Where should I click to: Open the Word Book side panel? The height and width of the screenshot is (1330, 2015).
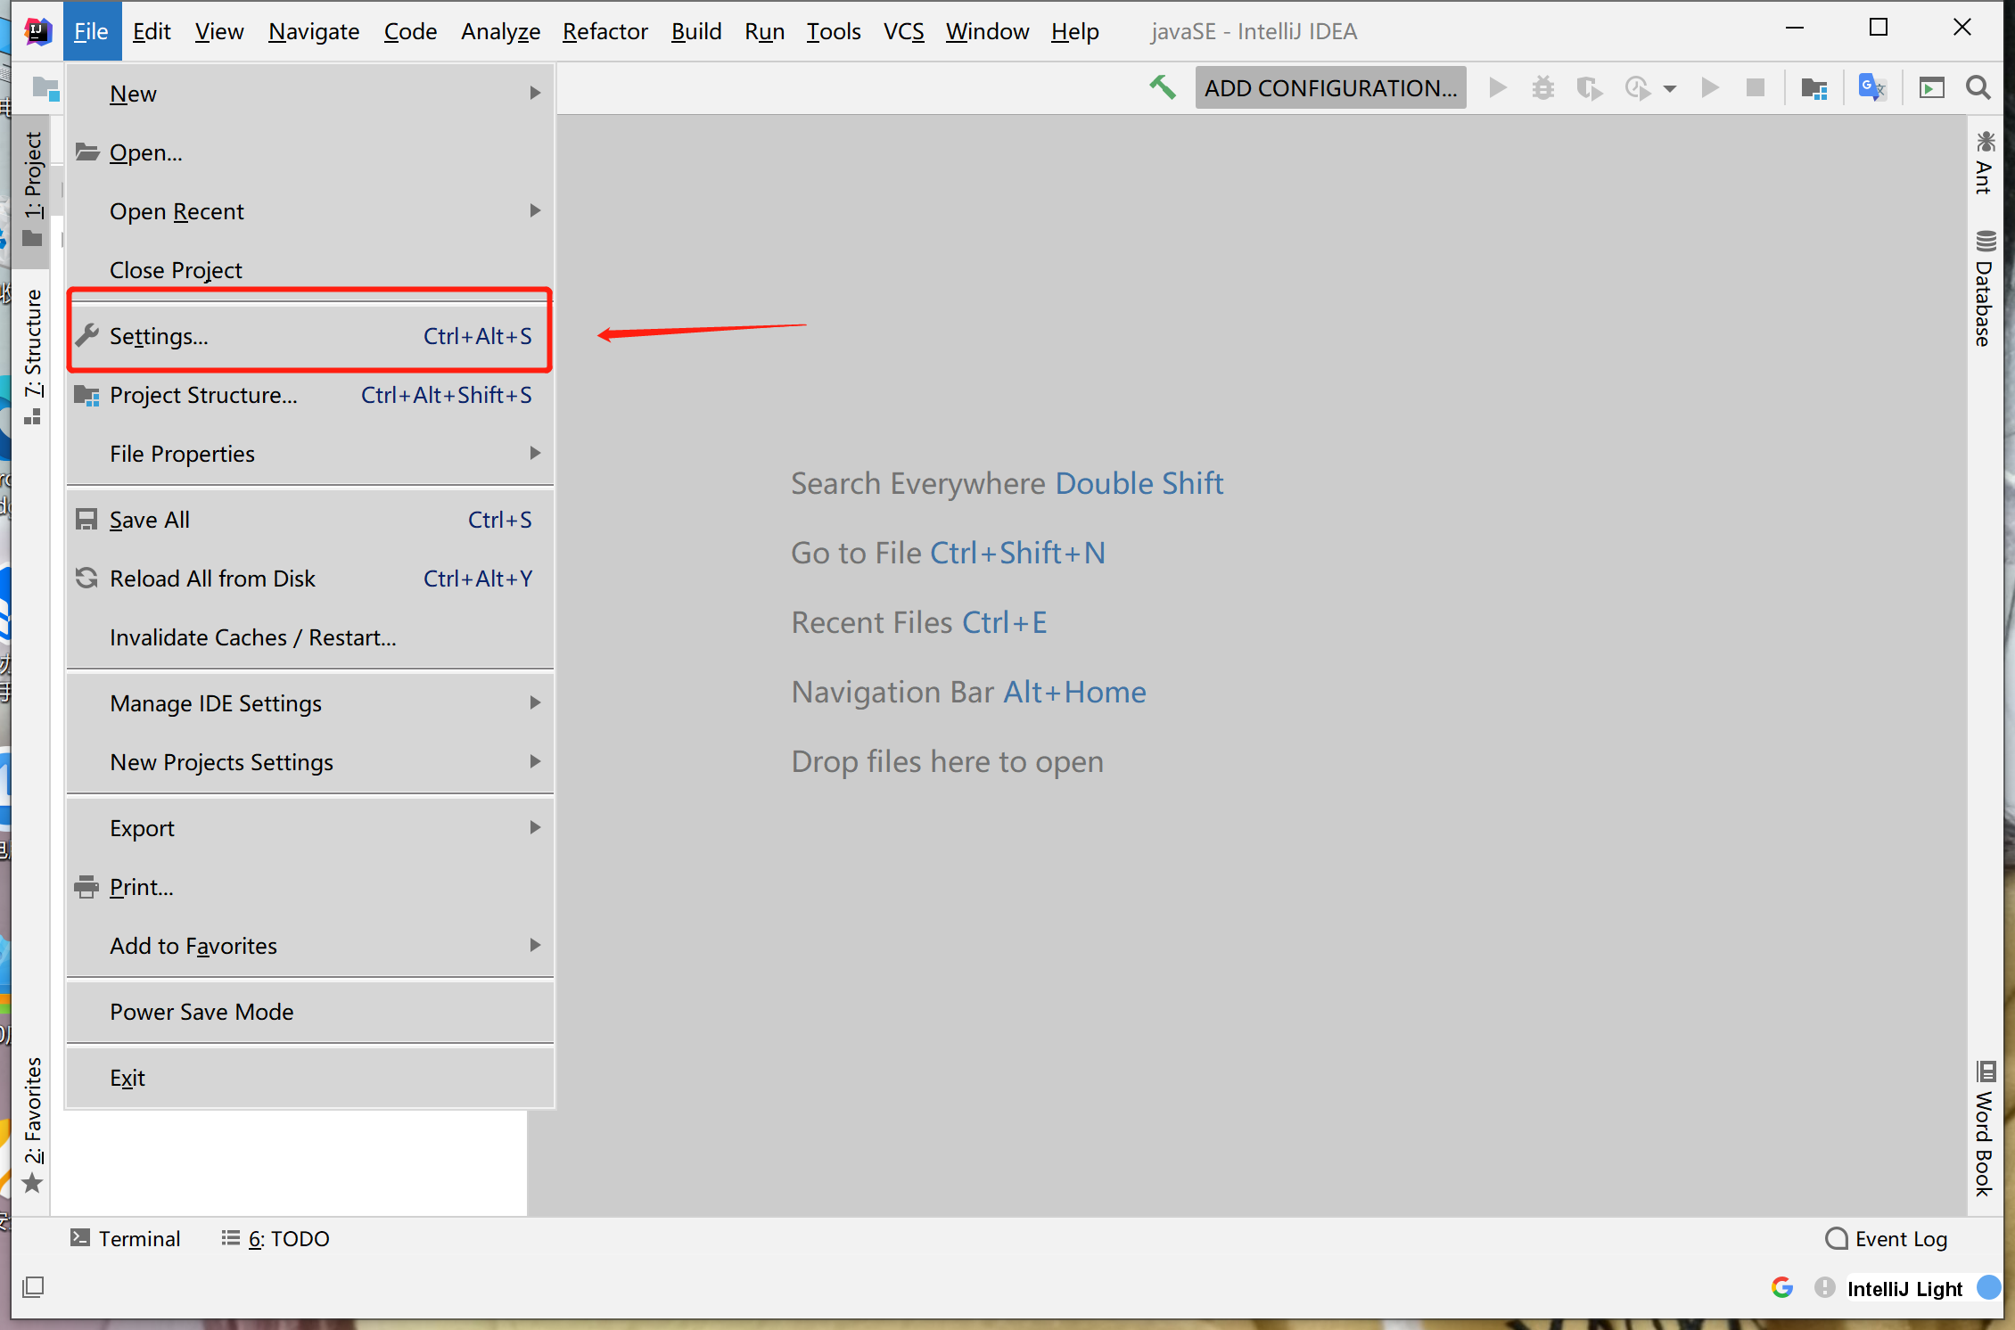point(1984,1129)
